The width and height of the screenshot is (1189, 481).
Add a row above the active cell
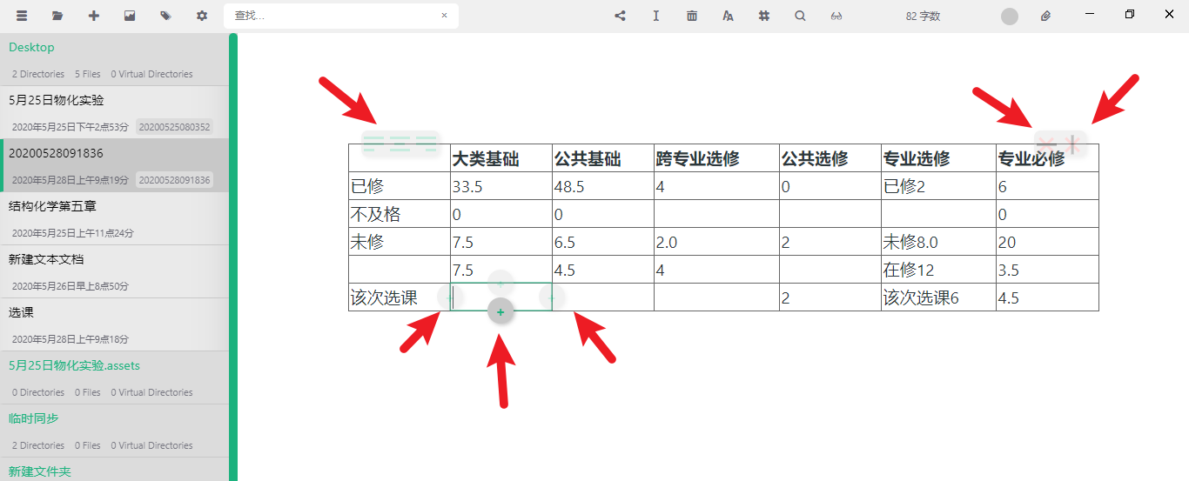coord(500,283)
